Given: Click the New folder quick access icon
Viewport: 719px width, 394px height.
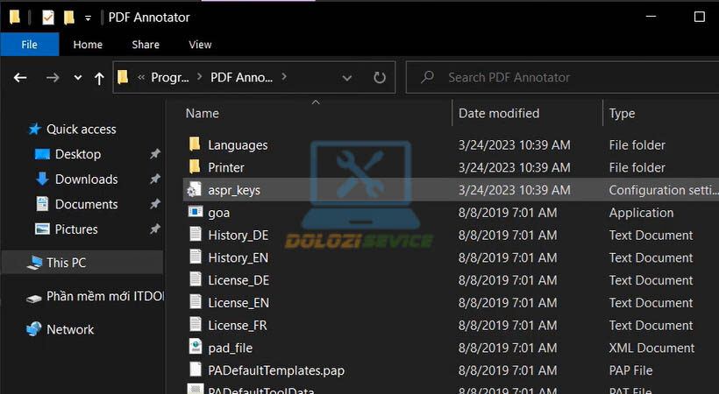Looking at the screenshot, I should click(68, 18).
